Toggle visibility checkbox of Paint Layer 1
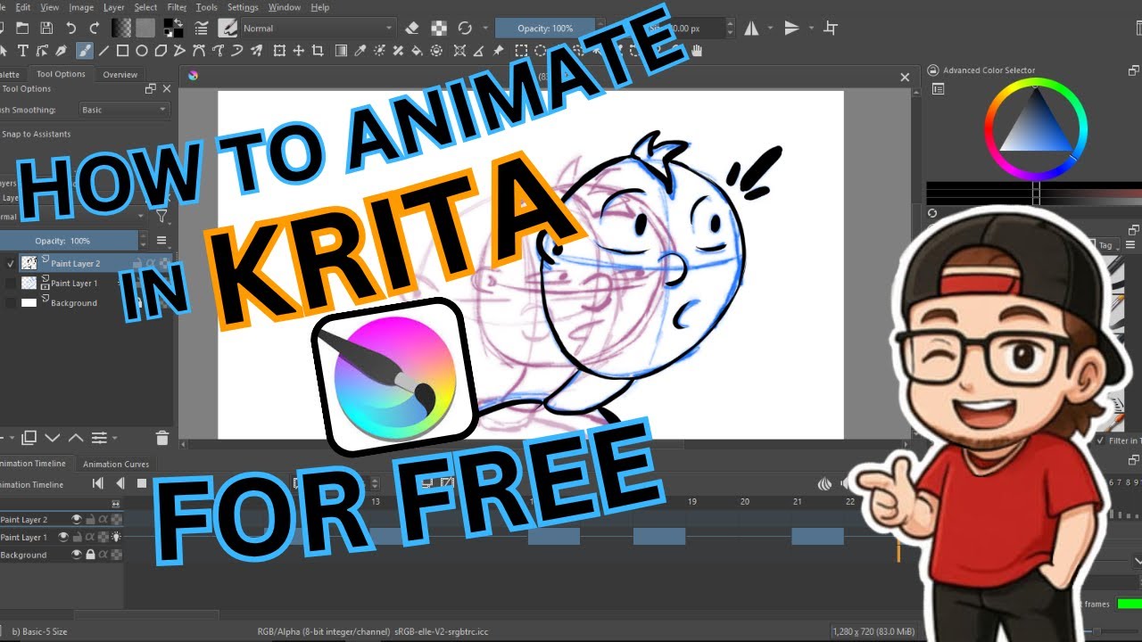1142x642 pixels. click(x=11, y=283)
